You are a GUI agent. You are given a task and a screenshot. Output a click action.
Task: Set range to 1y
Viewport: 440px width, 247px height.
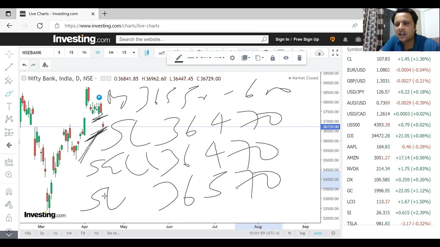pos(55,233)
